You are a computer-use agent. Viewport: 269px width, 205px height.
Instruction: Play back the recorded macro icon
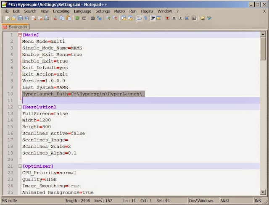point(180,18)
